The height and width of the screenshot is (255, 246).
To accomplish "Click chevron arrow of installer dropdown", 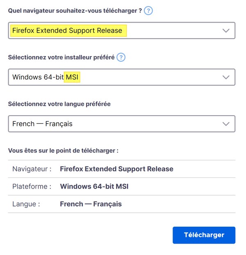I will click(225, 77).
